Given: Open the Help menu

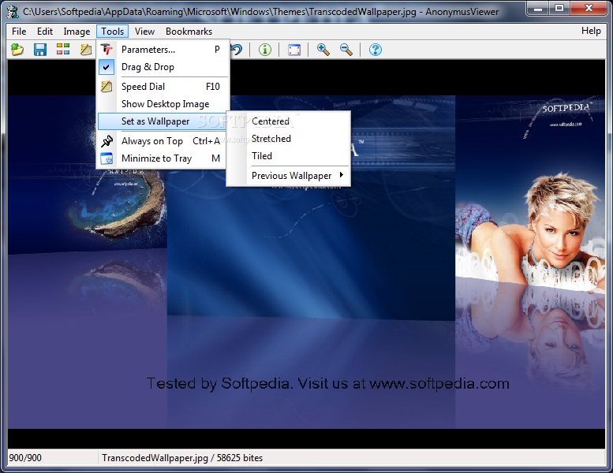Looking at the screenshot, I should (x=591, y=31).
